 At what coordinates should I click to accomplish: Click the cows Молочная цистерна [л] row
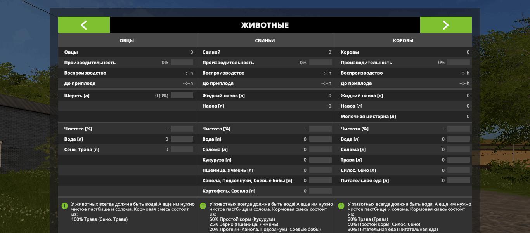tap(403, 116)
